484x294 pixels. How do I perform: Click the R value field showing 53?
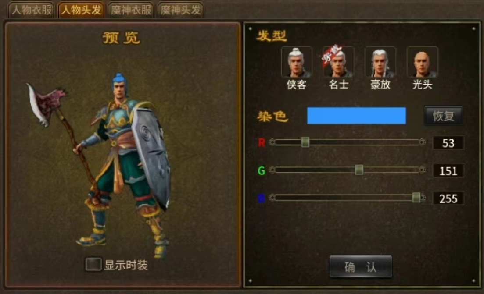pyautogui.click(x=448, y=143)
